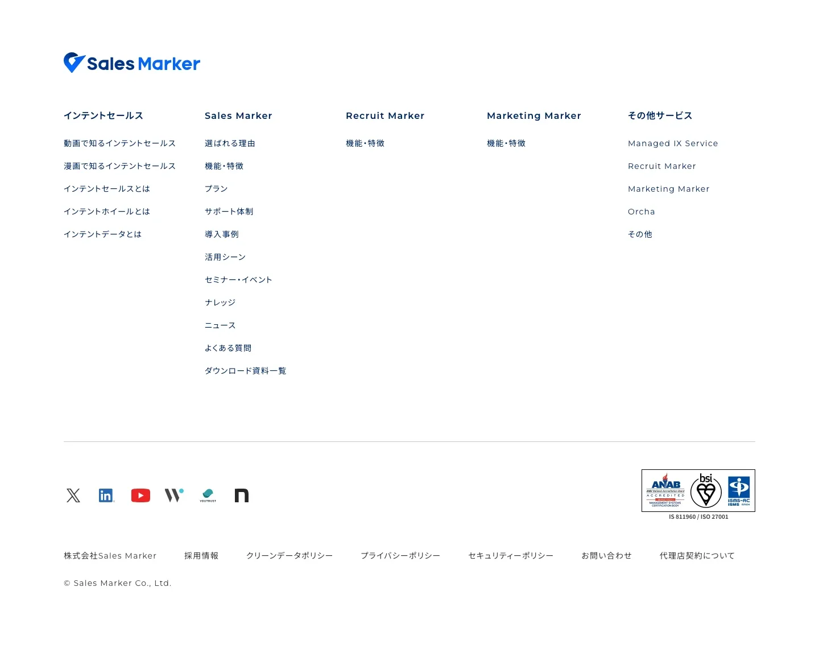Click the Sales Marker logo
This screenshot has height=657, width=819.
pyautogui.click(x=132, y=63)
